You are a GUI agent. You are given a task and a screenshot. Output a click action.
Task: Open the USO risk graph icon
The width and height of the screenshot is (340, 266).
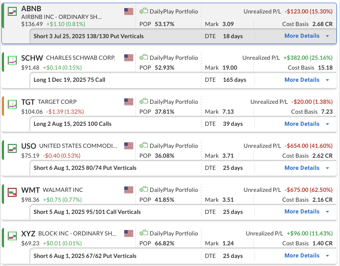tap(12, 148)
